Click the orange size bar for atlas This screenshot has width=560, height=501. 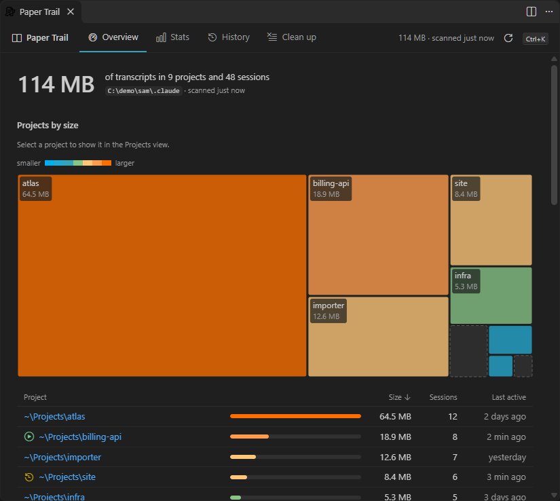coord(295,416)
